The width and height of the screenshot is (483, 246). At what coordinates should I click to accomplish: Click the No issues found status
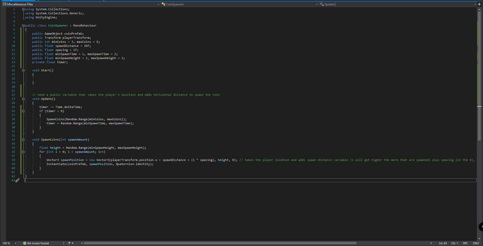coord(38,243)
